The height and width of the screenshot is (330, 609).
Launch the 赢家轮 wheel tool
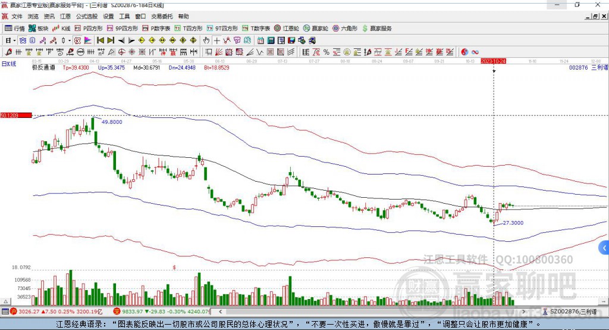click(x=316, y=29)
